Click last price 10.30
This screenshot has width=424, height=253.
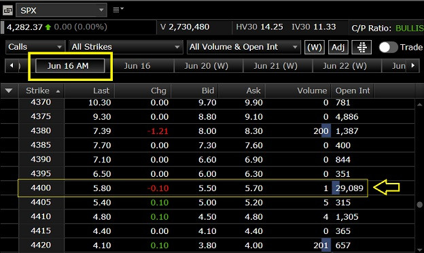point(99,103)
